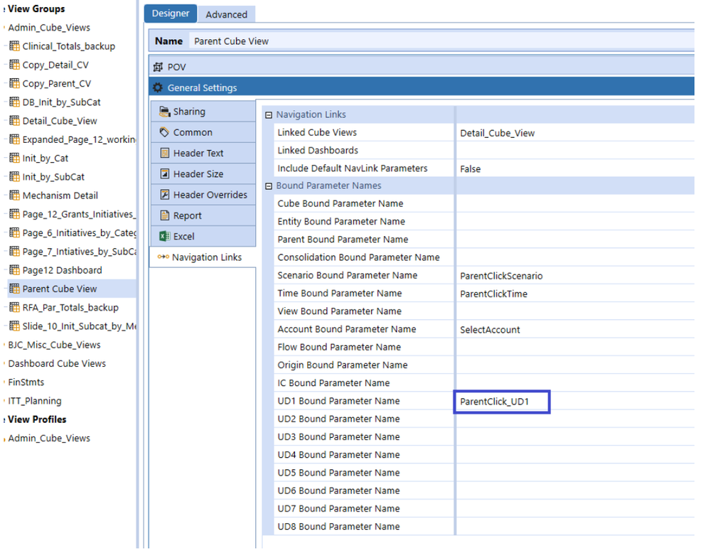Image resolution: width=710 pixels, height=558 pixels.
Task: Click the Expanded_Page_12_workin grid icon
Action: 14,139
